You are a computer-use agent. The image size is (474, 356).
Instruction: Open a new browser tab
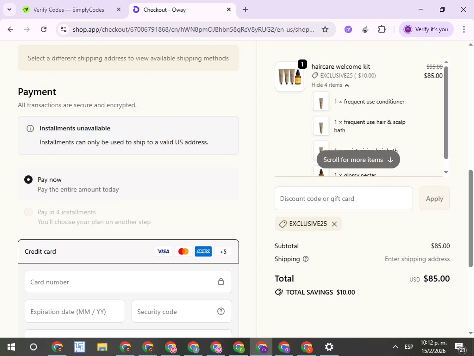click(246, 10)
